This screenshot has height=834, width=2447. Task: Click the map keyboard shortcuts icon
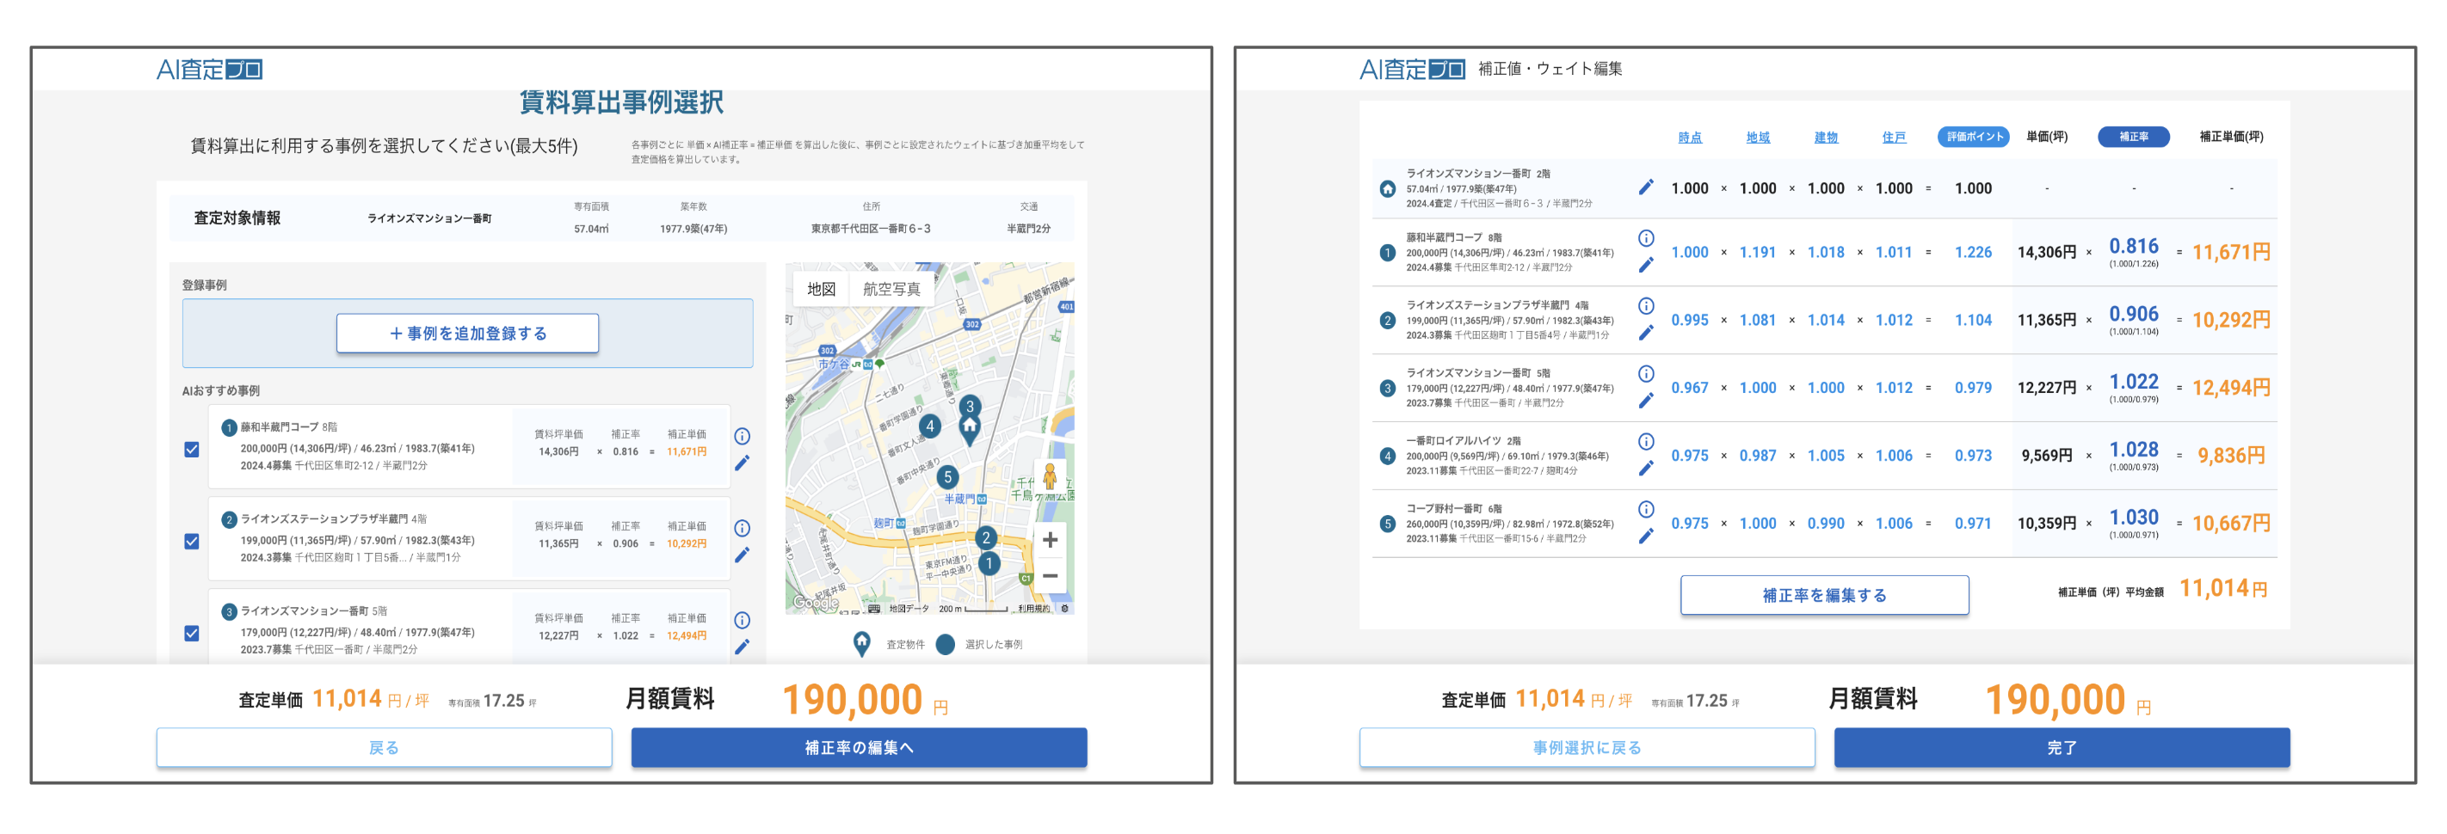click(x=874, y=609)
